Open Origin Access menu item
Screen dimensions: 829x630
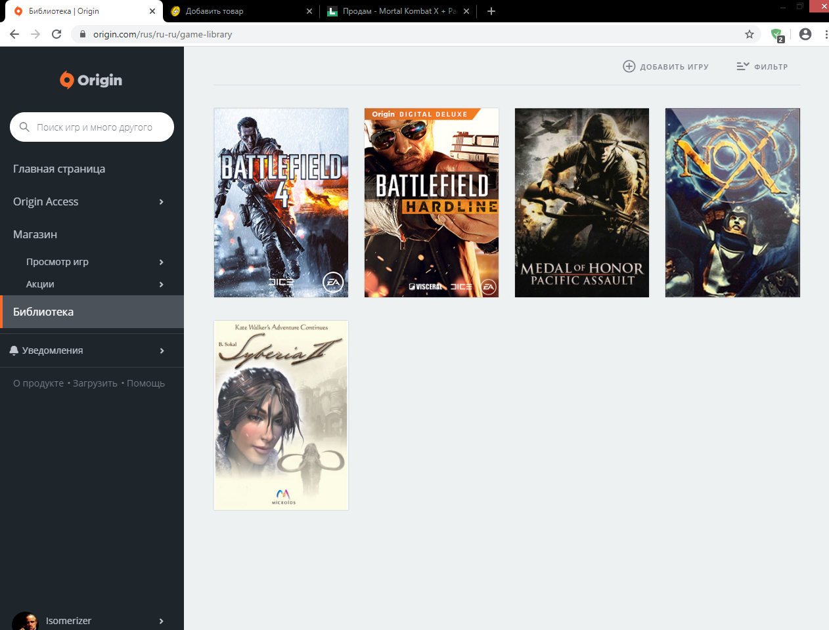(x=45, y=201)
